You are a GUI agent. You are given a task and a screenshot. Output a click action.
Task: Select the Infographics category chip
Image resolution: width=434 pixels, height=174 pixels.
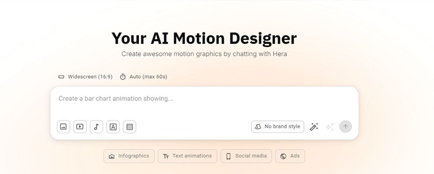click(129, 156)
